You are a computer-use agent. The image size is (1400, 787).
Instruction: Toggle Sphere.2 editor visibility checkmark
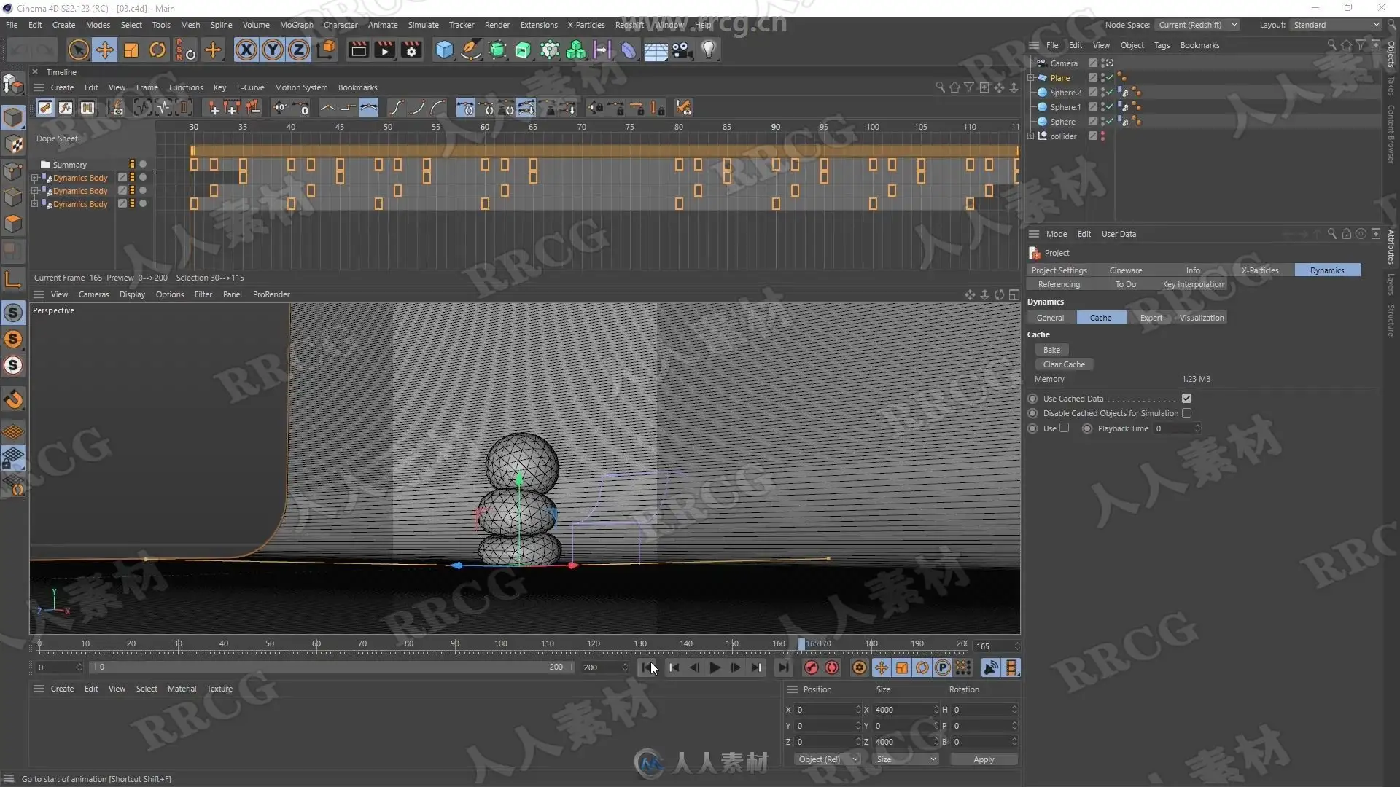coord(1109,93)
